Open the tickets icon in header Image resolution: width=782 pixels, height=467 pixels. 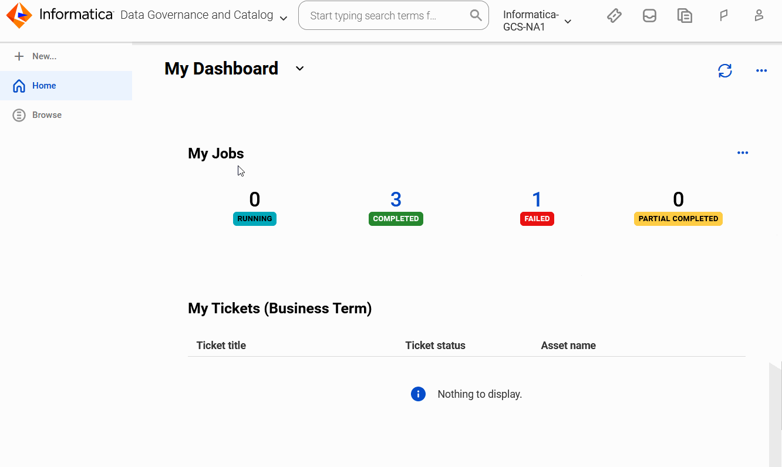(x=614, y=16)
